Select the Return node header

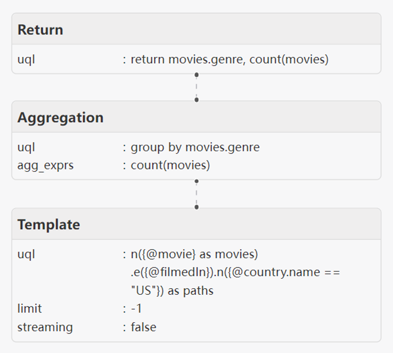(196, 29)
